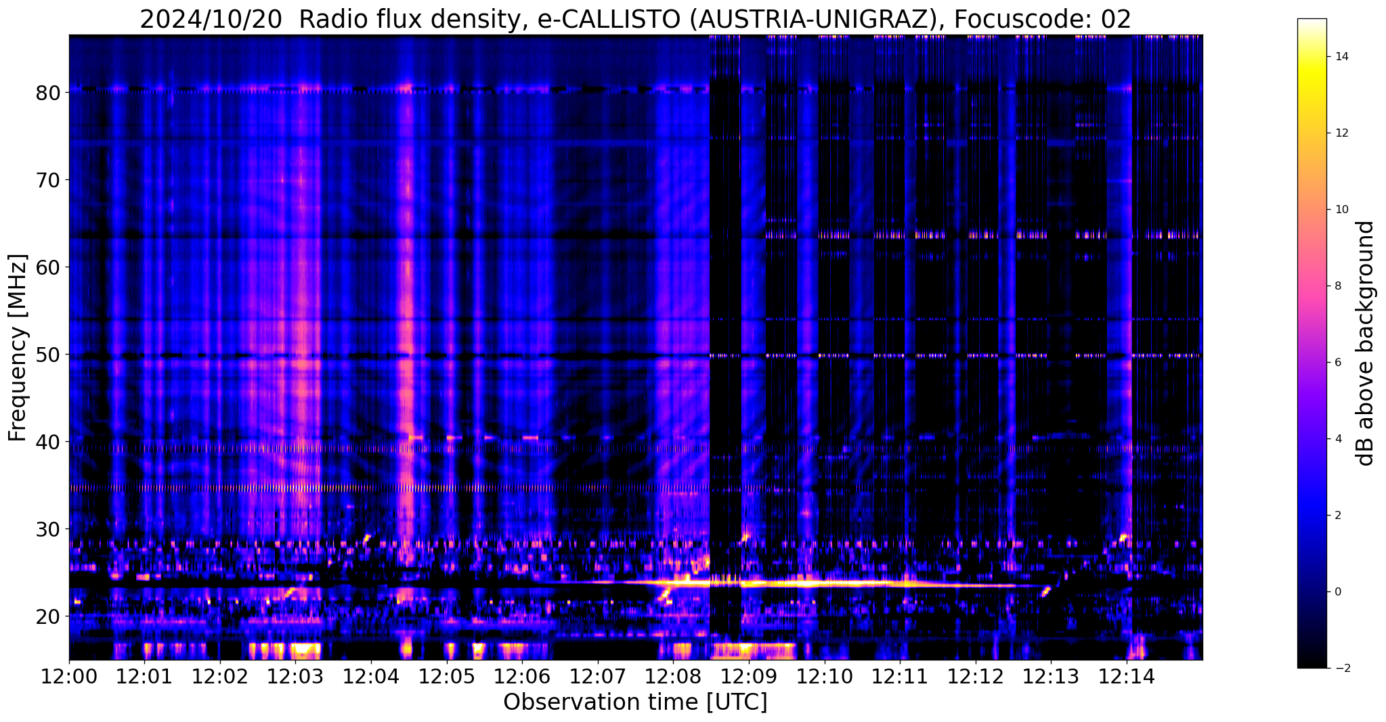Click the 80 MHz frequency tick label

(47, 93)
